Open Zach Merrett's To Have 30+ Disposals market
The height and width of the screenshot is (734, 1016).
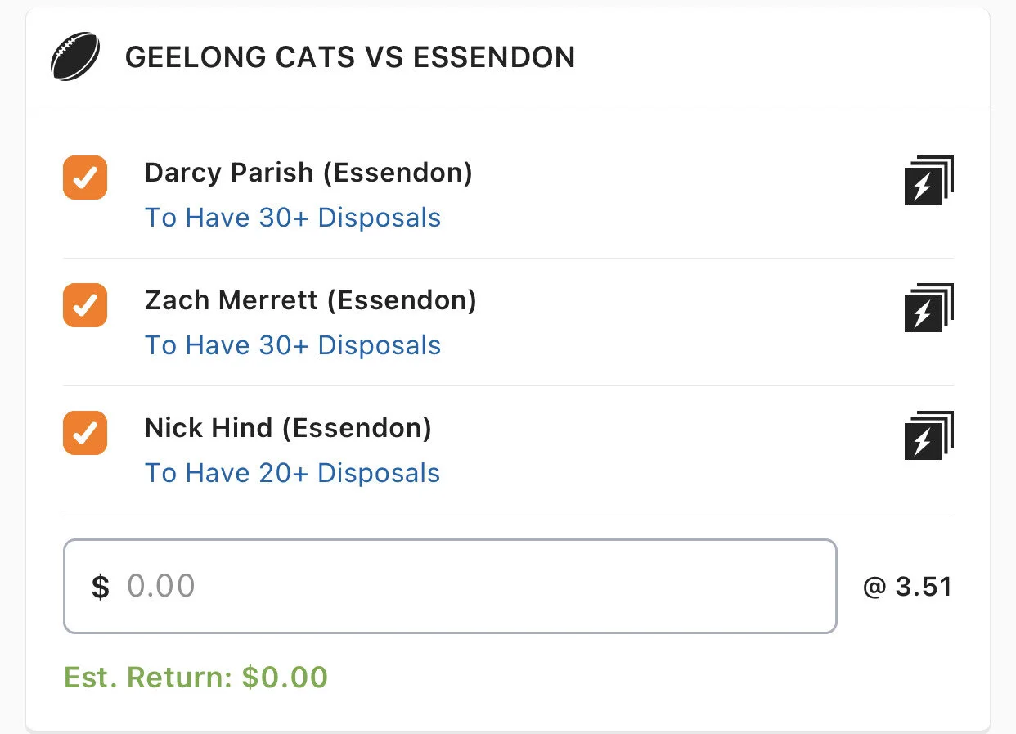[x=293, y=345]
